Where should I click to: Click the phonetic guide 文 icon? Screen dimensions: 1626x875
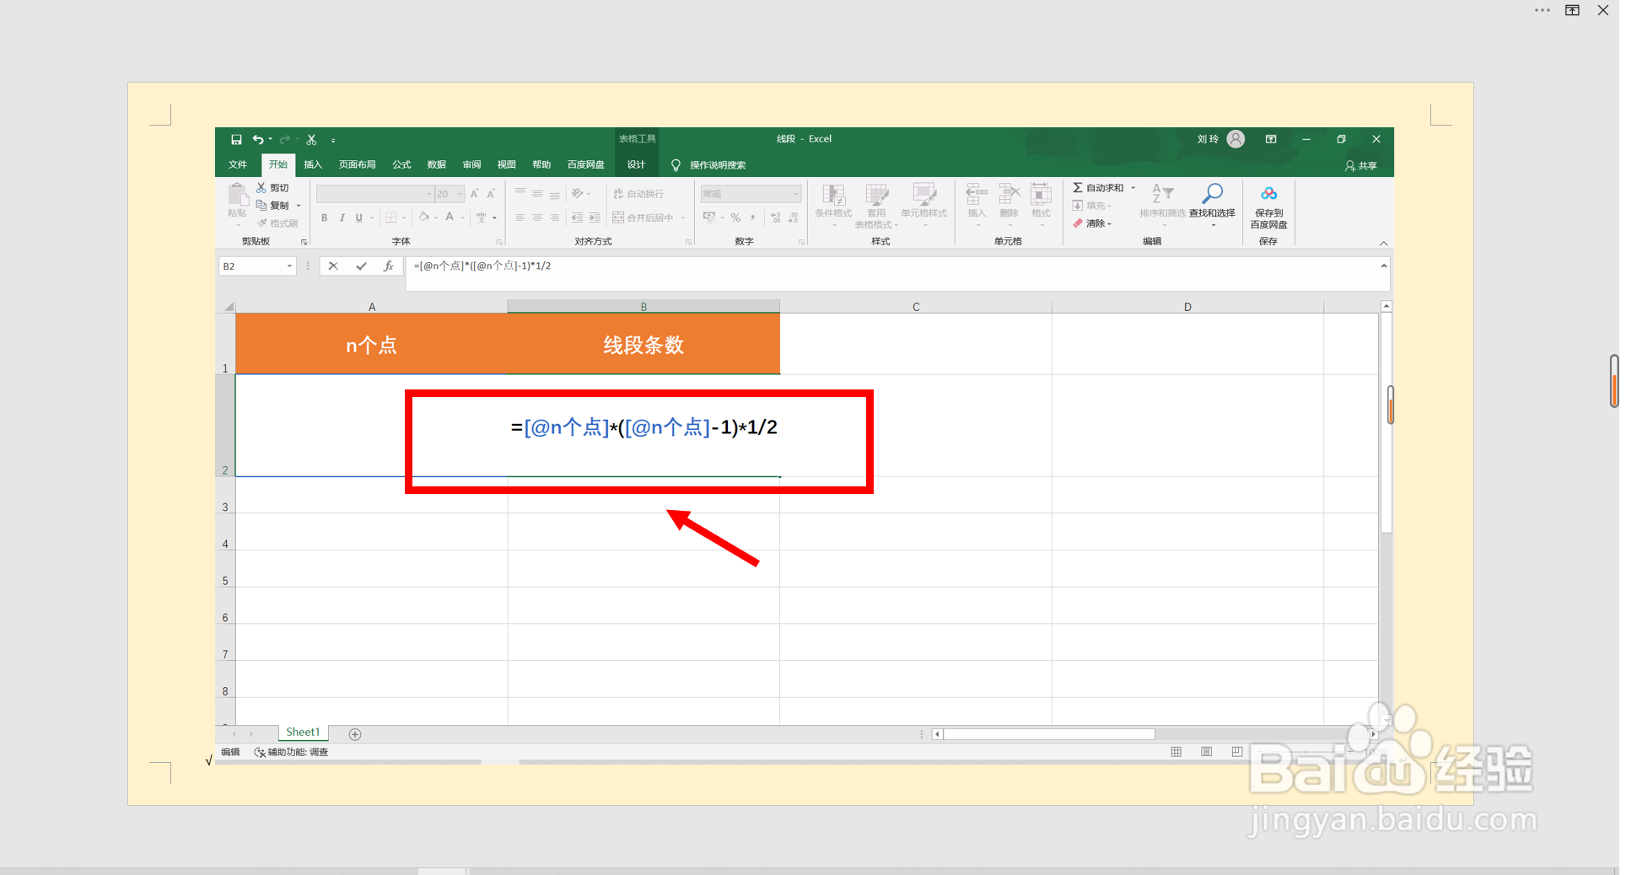point(482,217)
